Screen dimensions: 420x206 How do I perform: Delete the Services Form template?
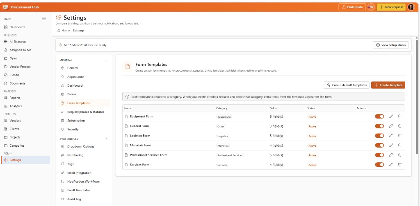tap(399, 164)
